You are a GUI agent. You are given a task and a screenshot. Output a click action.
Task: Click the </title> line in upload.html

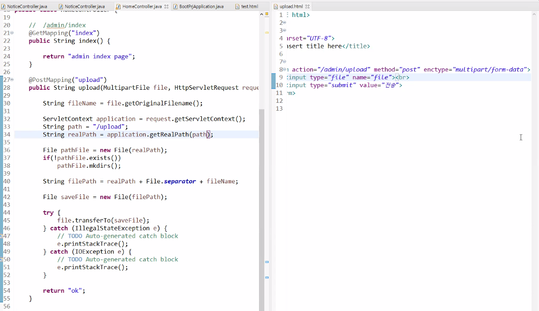(x=328, y=46)
